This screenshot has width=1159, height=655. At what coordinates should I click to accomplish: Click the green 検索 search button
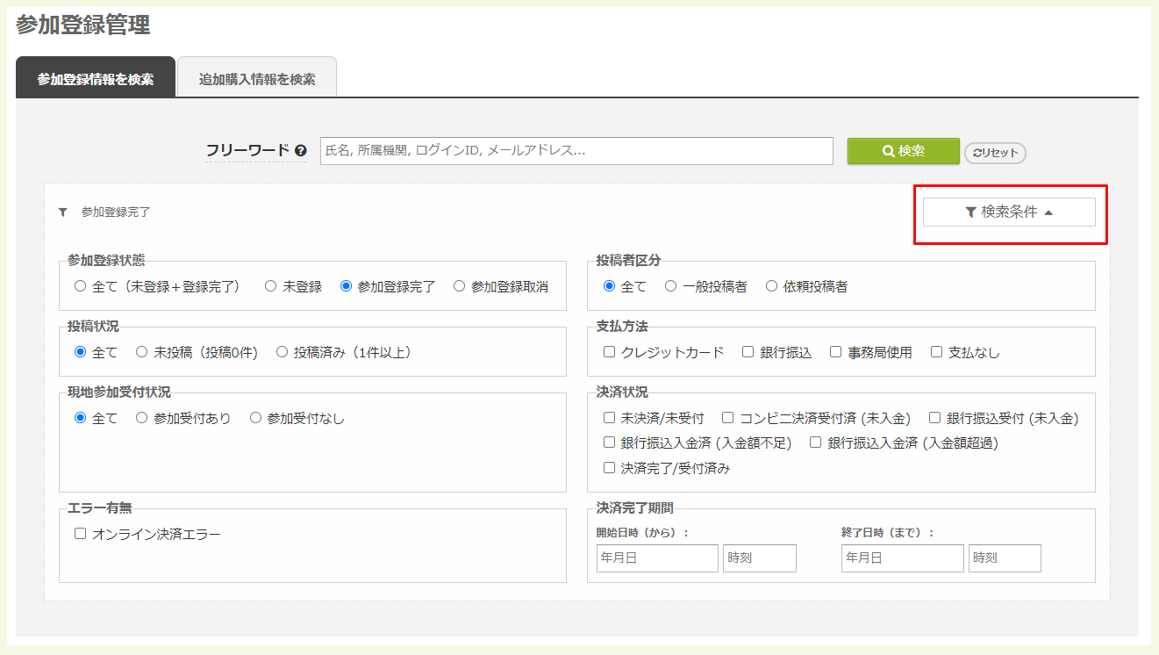pos(903,151)
